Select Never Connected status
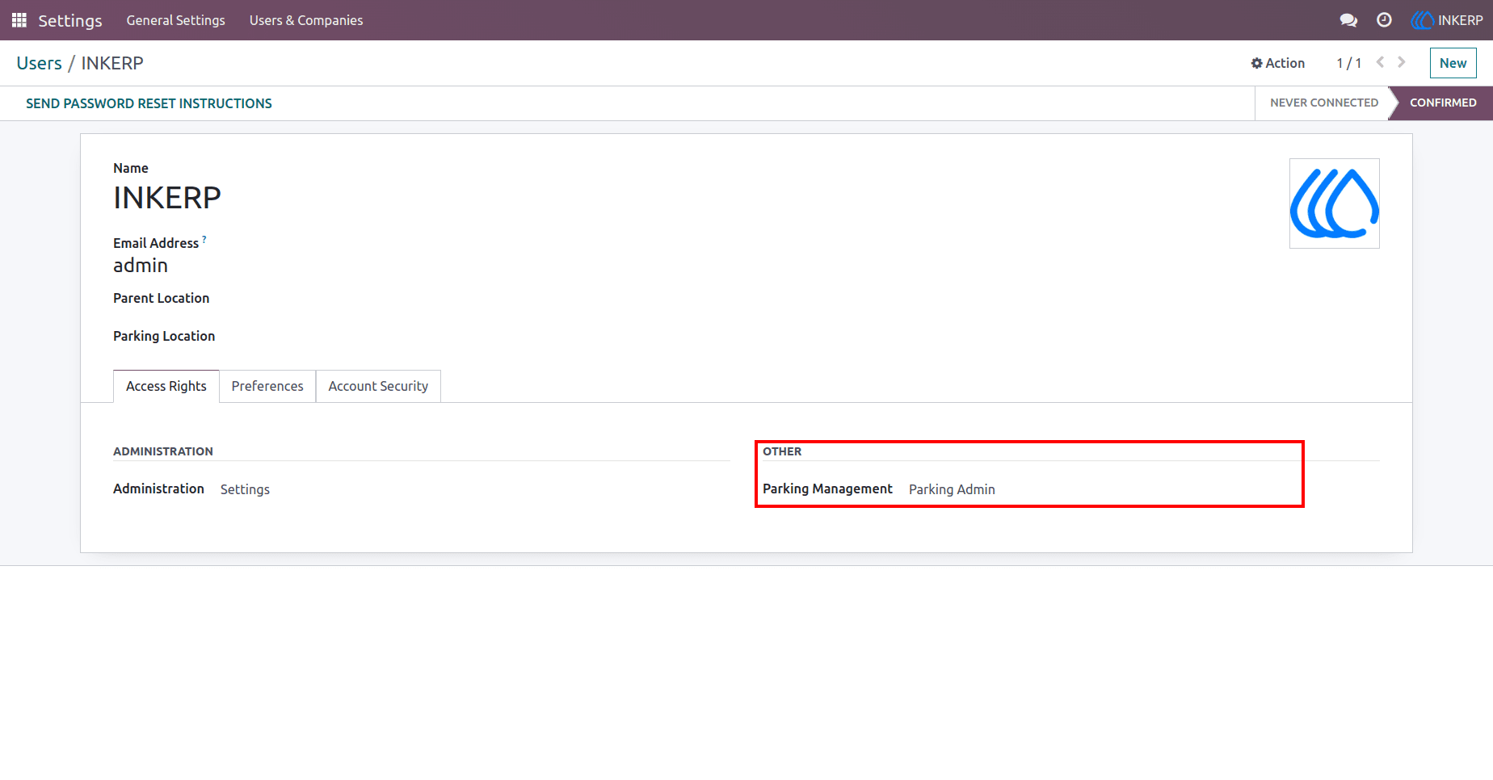The height and width of the screenshot is (780, 1493). click(1324, 103)
